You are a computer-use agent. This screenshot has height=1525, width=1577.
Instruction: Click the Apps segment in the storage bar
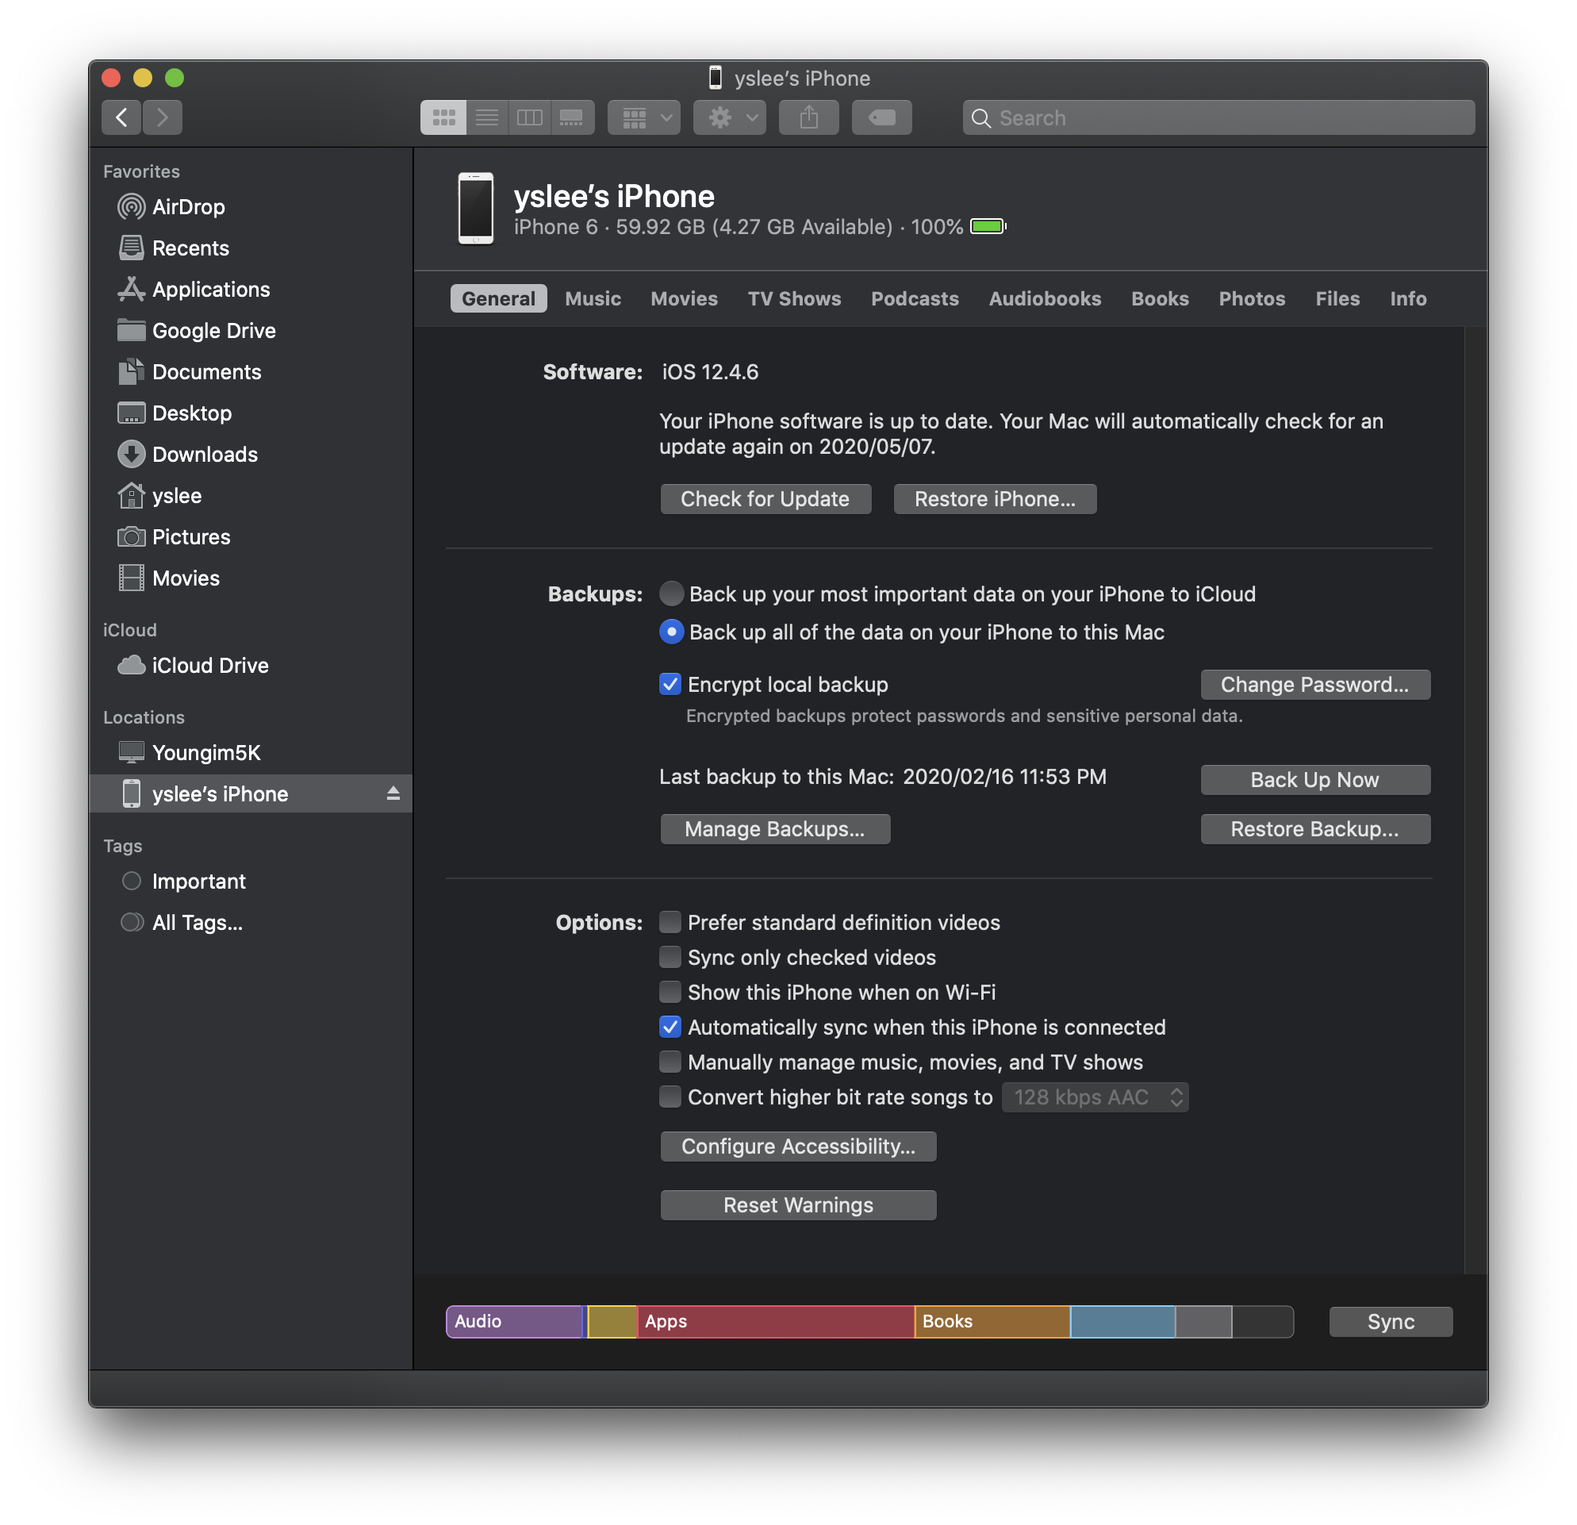(x=775, y=1321)
